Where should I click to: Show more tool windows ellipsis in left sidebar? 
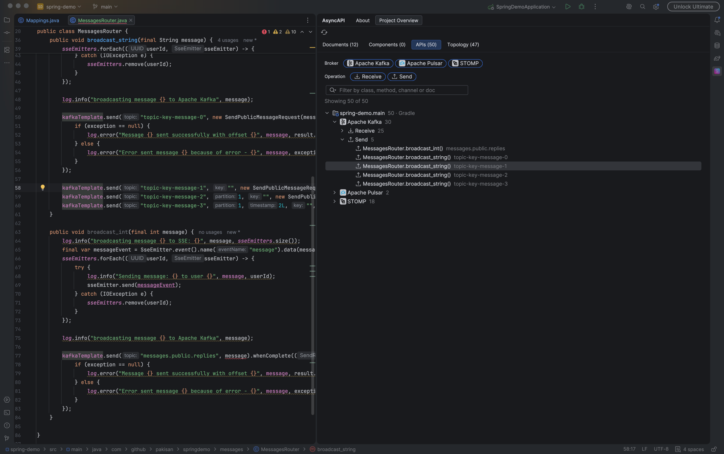pyautogui.click(x=7, y=63)
